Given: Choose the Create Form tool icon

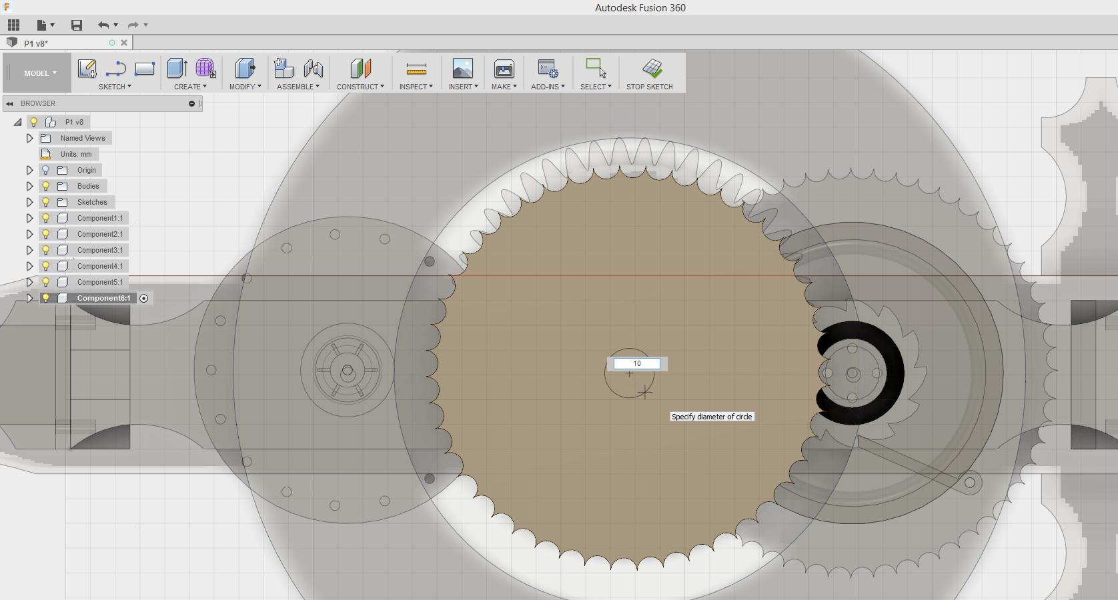Looking at the screenshot, I should 205,68.
